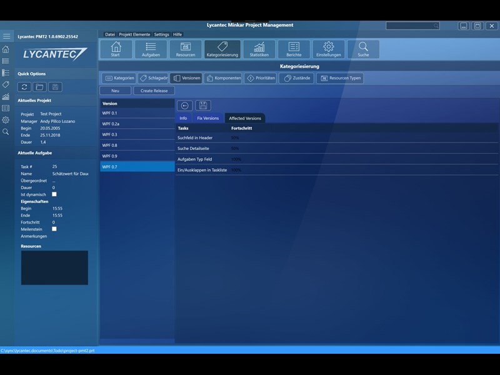Viewport: 500px width, 375px height.
Task: Click the Lycantec logo
Action: (55, 54)
